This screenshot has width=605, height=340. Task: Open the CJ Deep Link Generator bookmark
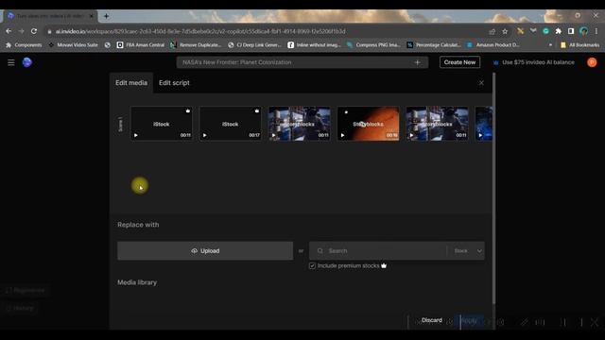(254, 45)
